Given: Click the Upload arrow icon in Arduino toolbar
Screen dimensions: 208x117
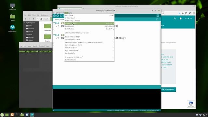Looking at the screenshot, I should (58, 16).
